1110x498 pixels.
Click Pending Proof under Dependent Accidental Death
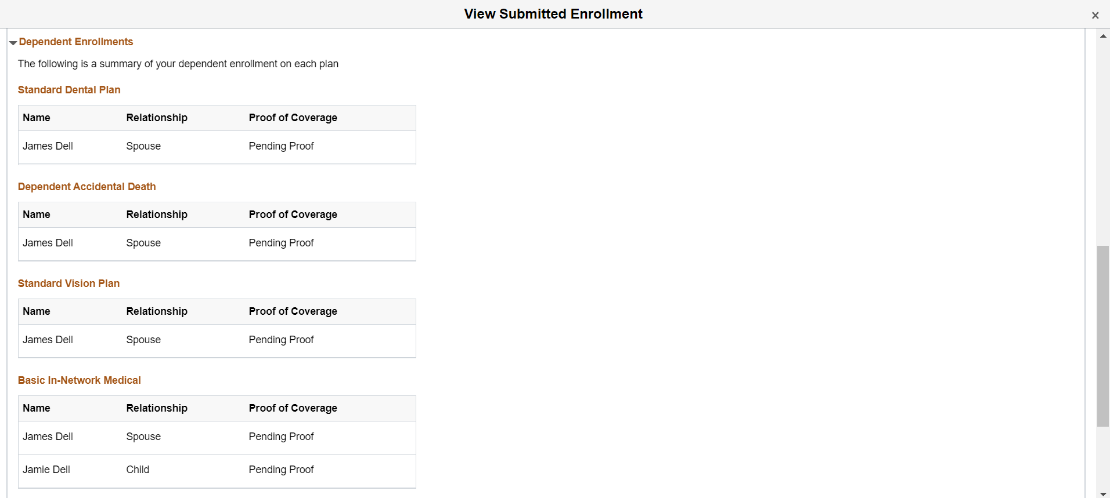coord(281,243)
